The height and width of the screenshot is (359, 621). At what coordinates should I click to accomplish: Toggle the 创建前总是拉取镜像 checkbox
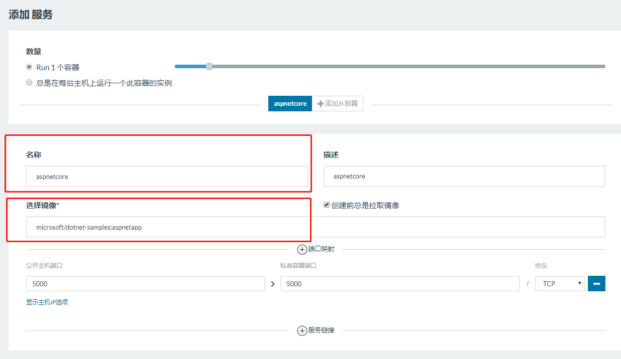[x=327, y=205]
